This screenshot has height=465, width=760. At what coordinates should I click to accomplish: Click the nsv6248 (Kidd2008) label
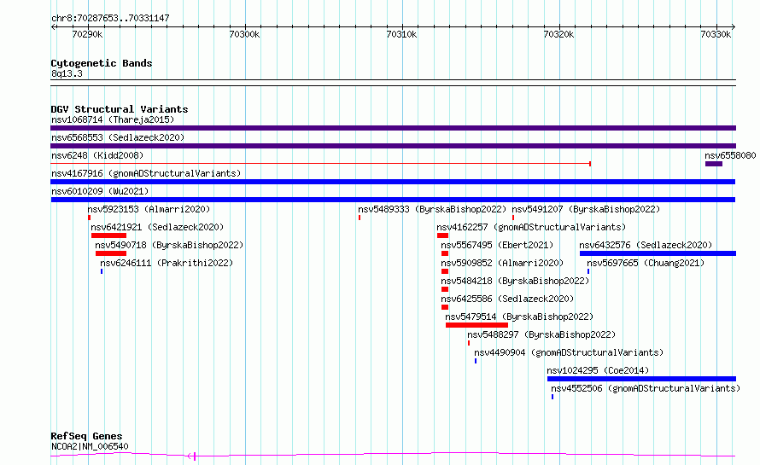(97, 155)
